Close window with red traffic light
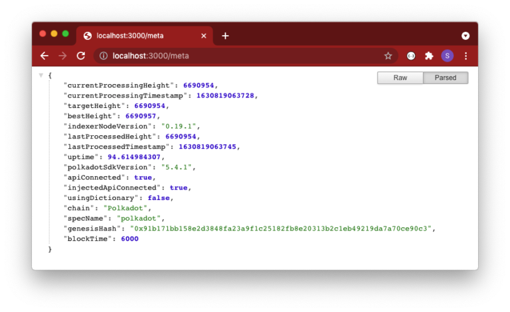The width and height of the screenshot is (510, 312). (42, 34)
